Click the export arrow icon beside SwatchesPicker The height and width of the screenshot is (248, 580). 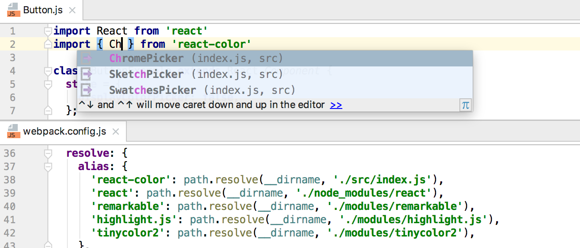(x=87, y=90)
